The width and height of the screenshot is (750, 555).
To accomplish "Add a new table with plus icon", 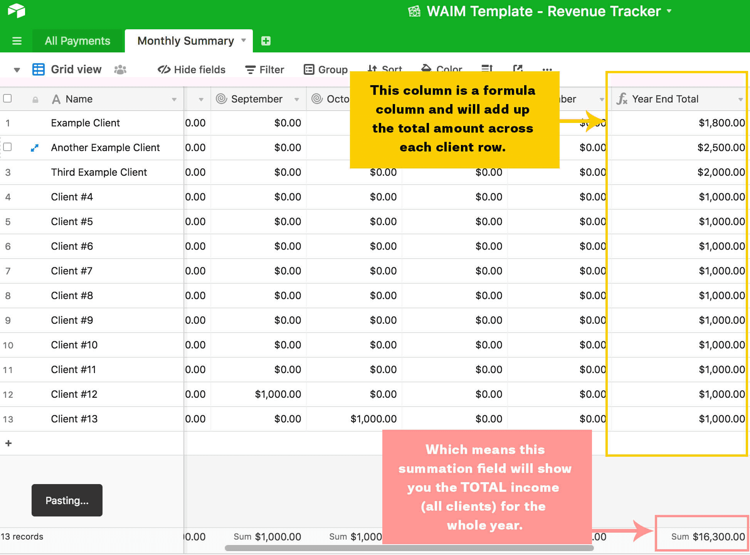I will click(x=266, y=41).
